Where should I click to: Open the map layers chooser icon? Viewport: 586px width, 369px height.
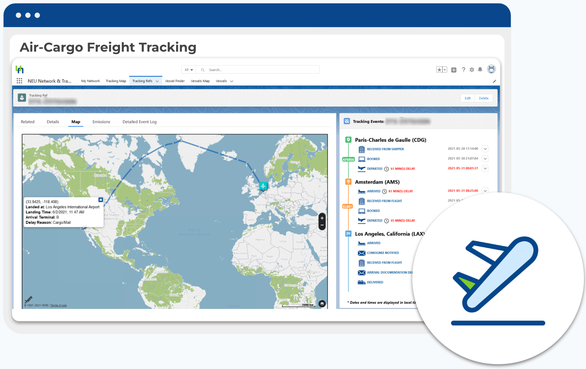click(x=322, y=304)
